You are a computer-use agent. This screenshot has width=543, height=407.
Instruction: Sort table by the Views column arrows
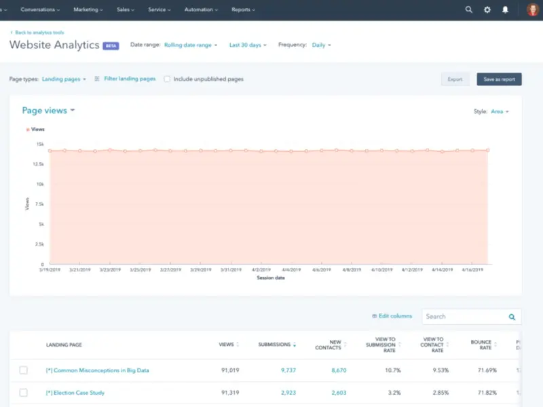pos(238,345)
